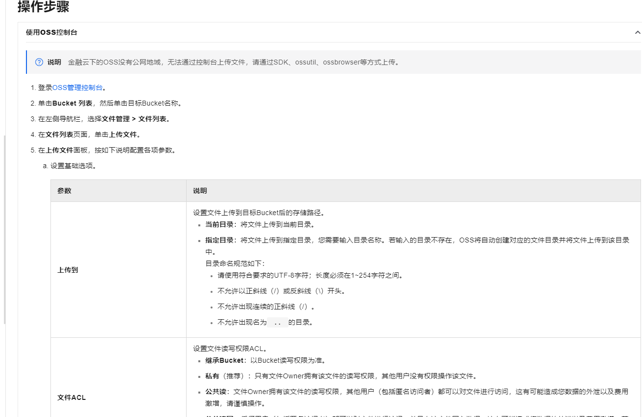Click the UTF-8字符 length rule bullet
This screenshot has width=642, height=417.
tap(310, 275)
